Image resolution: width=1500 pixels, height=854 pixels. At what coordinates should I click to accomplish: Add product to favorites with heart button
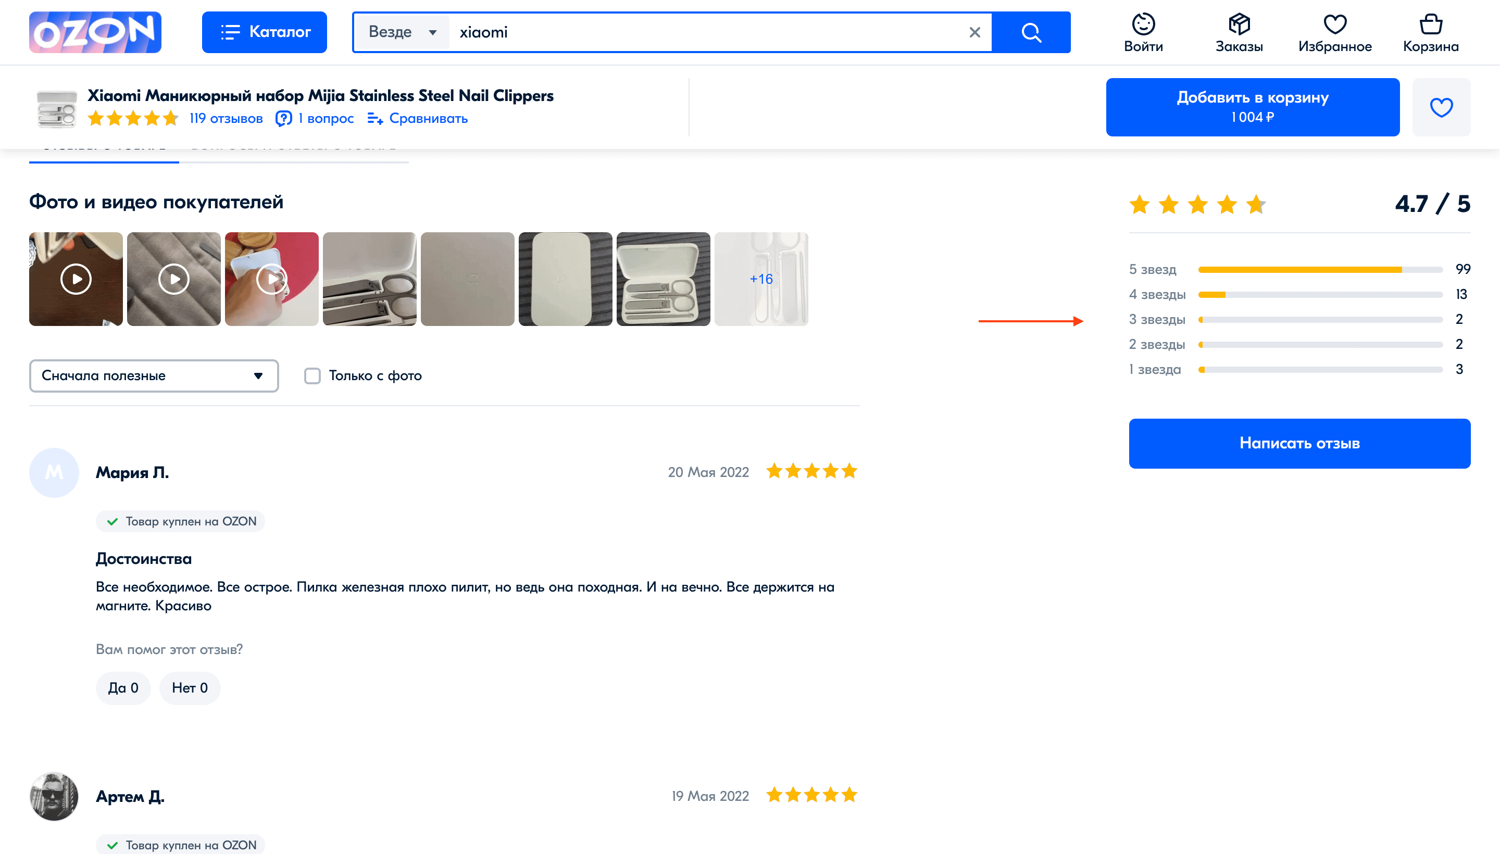(x=1441, y=107)
